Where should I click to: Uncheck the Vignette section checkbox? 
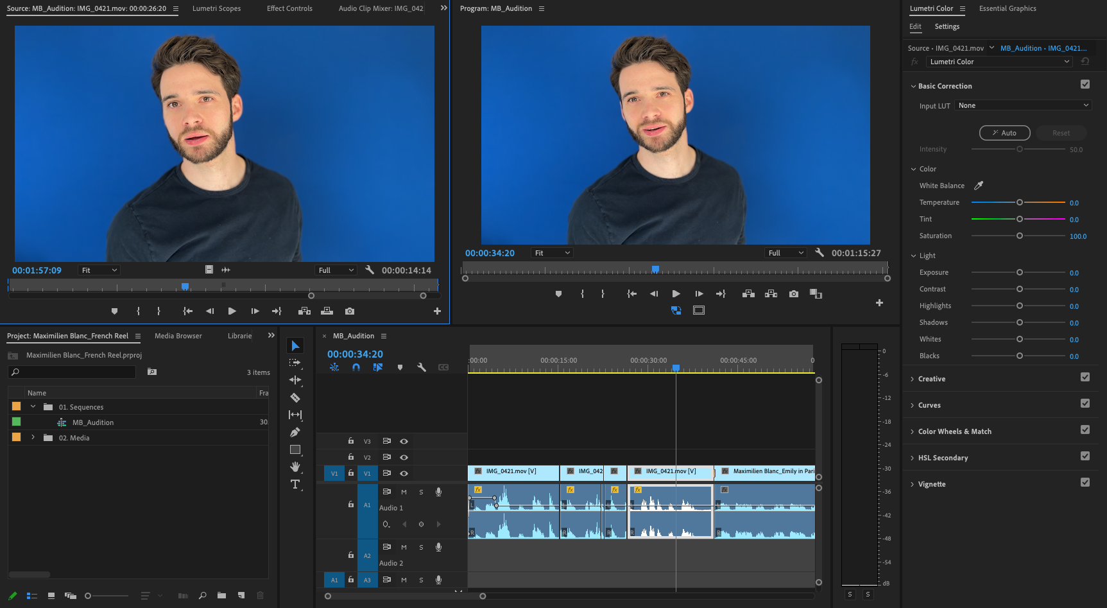[x=1085, y=482]
